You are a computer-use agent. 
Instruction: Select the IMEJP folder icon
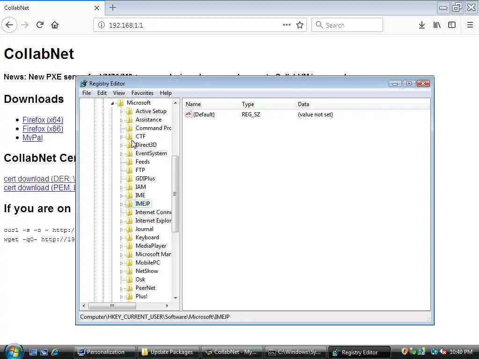[x=129, y=204]
